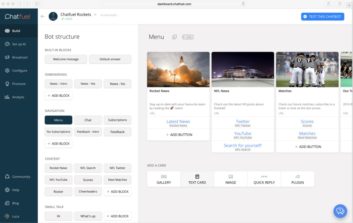The height and width of the screenshot is (223, 353).
Task: Click the copy block icon next to Menu
Action: pyautogui.click(x=174, y=37)
